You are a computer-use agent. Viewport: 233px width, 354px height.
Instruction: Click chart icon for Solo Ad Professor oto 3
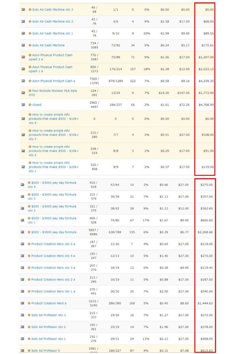(x=22, y=315)
